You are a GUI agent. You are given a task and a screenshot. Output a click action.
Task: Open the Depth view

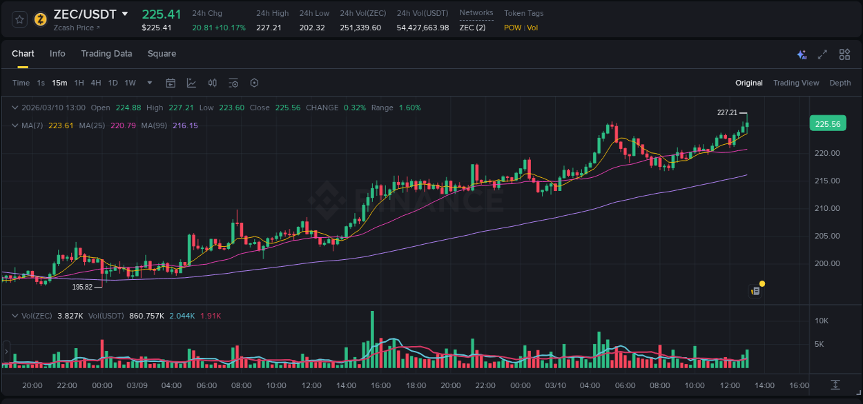click(x=840, y=83)
